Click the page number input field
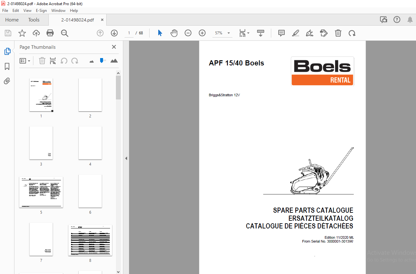 [x=129, y=33]
